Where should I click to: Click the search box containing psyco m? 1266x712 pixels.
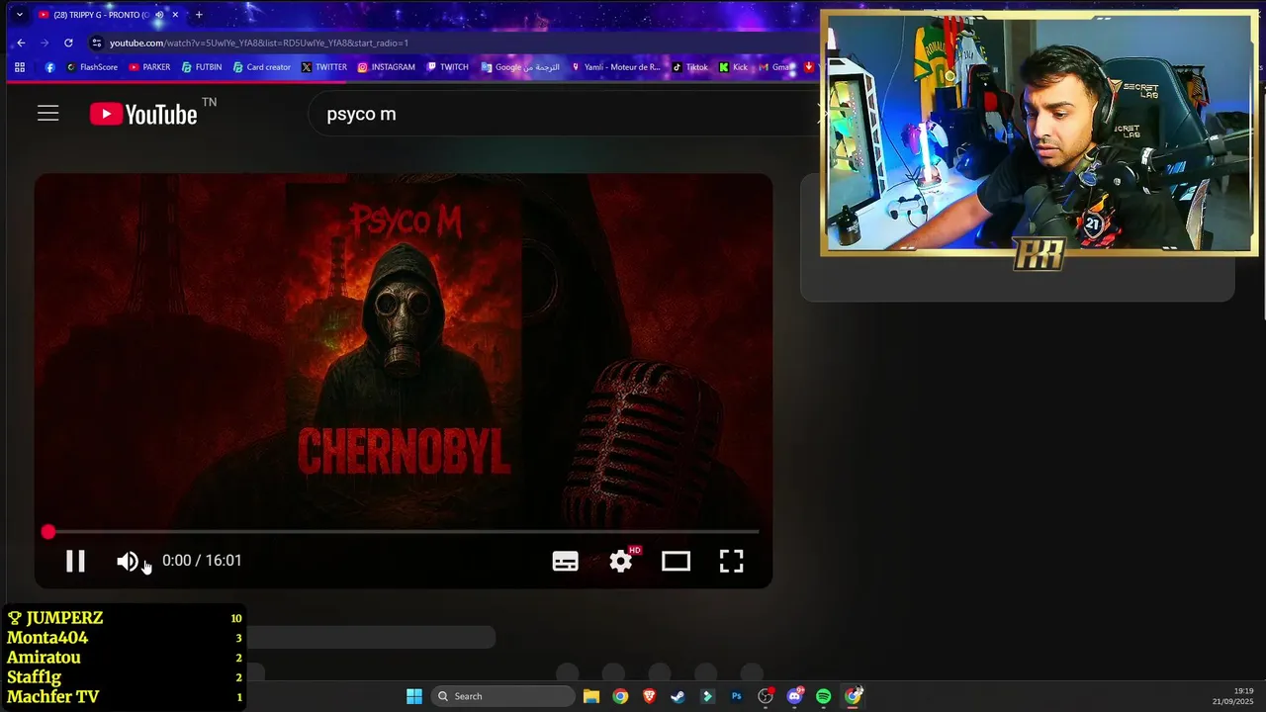coord(564,114)
